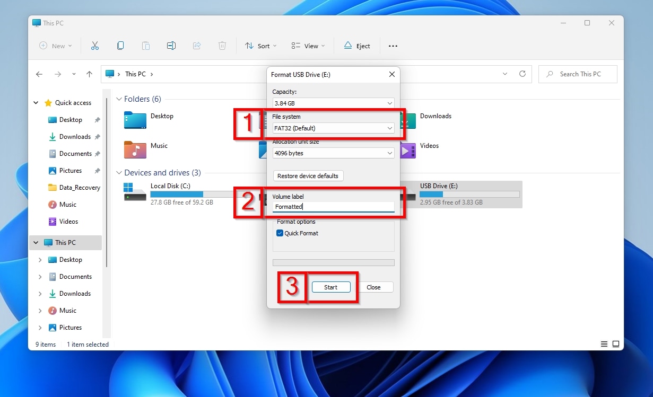Enable the Quick Format checkbox
This screenshot has width=653, height=397.
tap(280, 233)
